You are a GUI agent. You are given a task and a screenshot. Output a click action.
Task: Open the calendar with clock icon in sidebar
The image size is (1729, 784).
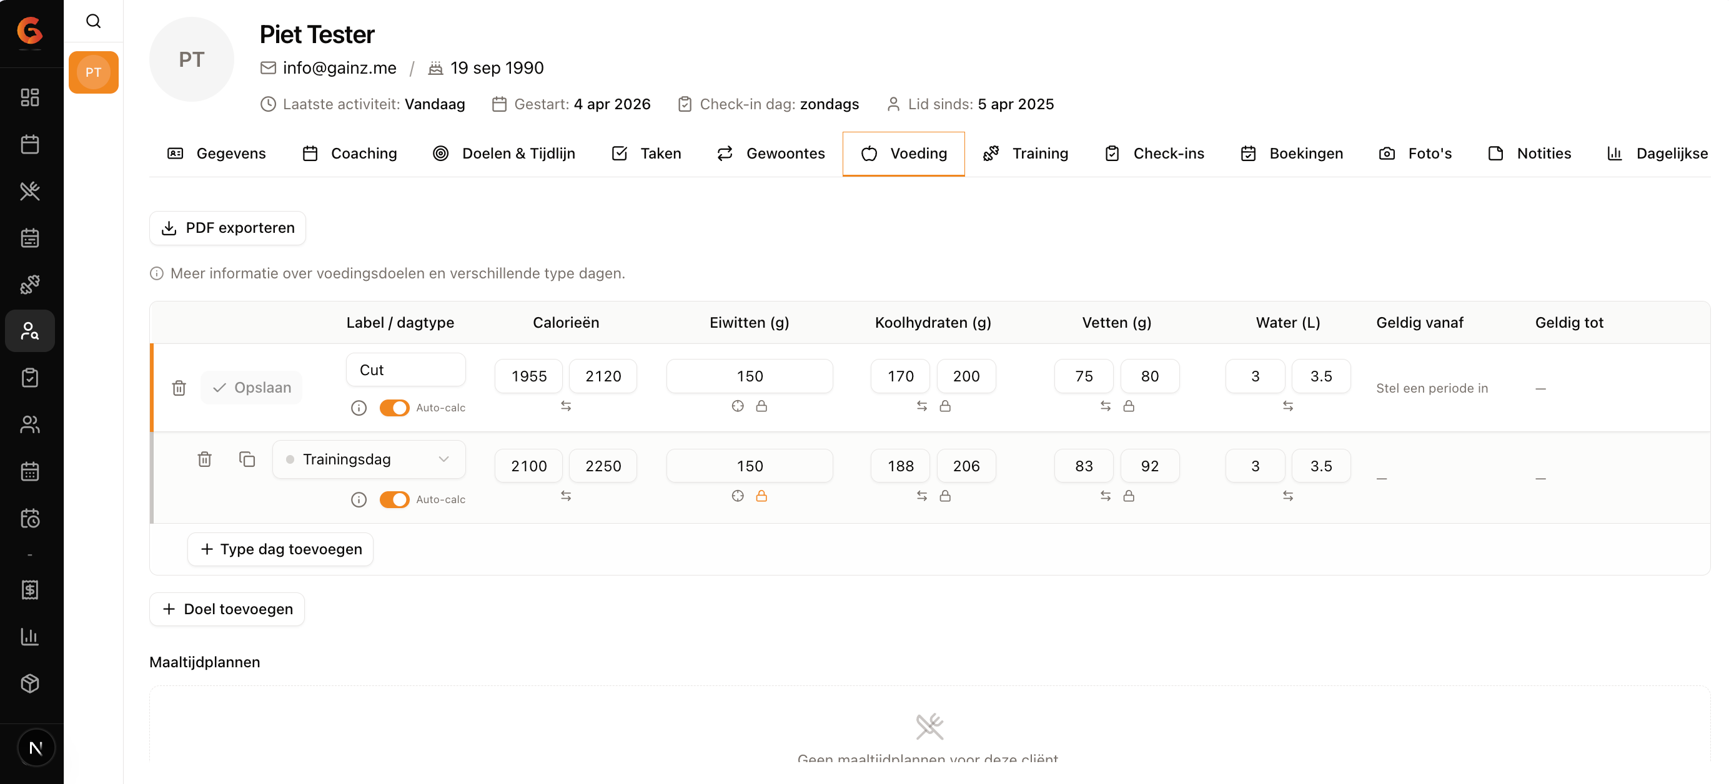tap(30, 517)
